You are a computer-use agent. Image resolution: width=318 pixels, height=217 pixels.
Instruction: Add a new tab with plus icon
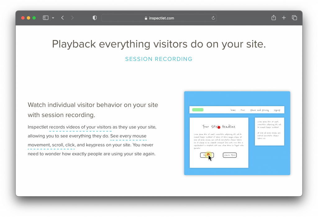click(284, 18)
